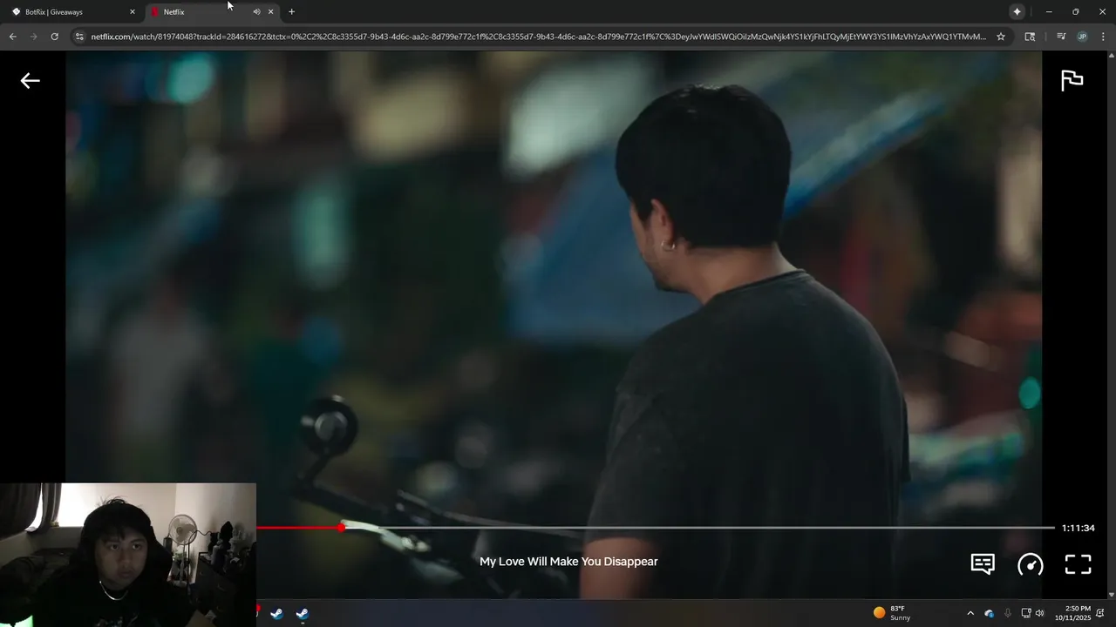Open the media controls button
1116x627 pixels.
coord(1061,37)
